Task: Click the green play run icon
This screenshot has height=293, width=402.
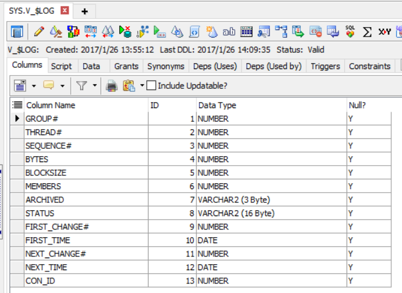Action: click(159, 32)
